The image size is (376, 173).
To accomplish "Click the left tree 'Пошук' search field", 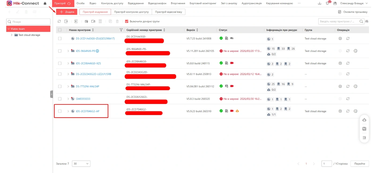I will point(28,22).
